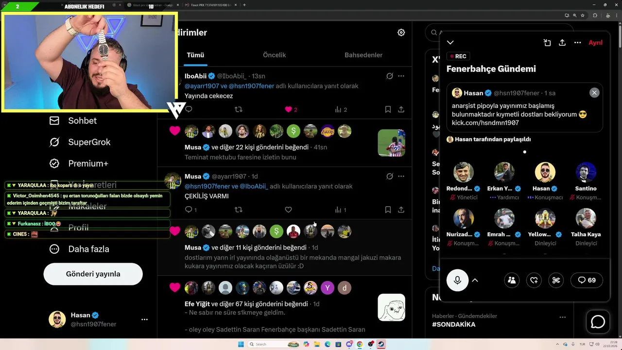Image resolution: width=622 pixels, height=350 pixels.
Task: Click Gönderi yayınla button
Action: tap(93, 274)
